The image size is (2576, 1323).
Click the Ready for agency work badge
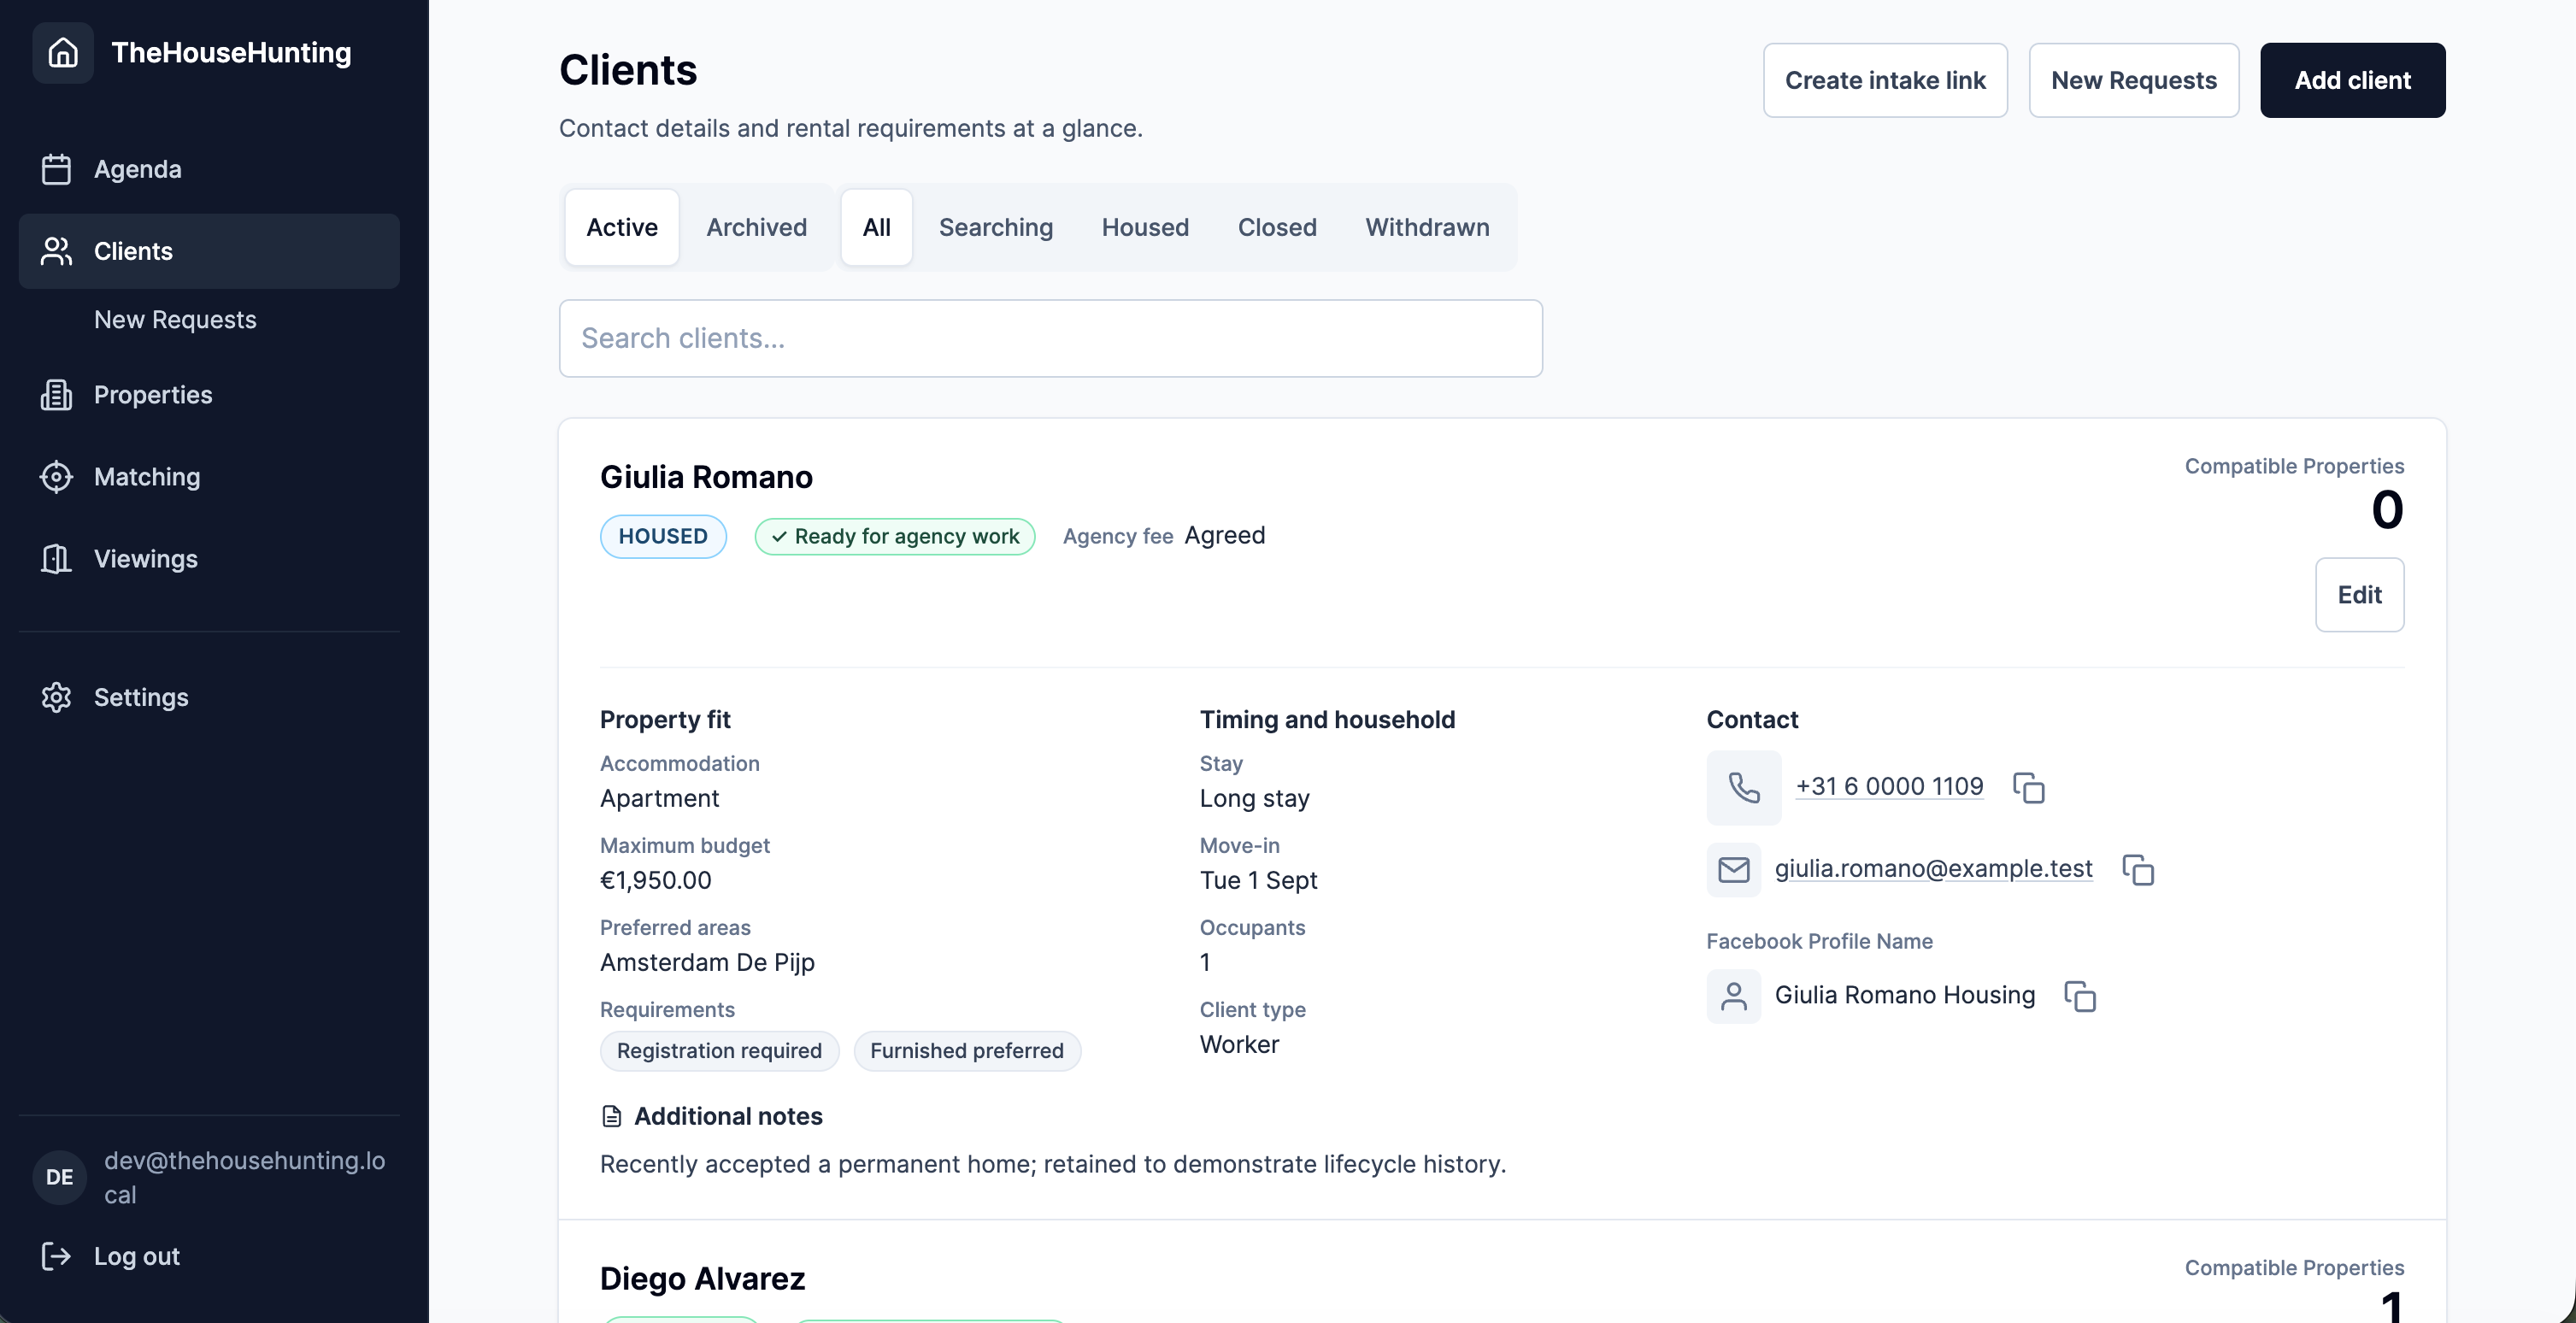pyautogui.click(x=895, y=536)
